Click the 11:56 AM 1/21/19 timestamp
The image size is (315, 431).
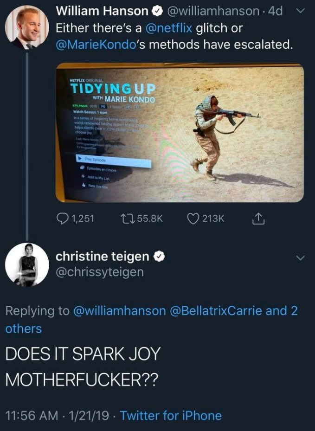(58, 415)
